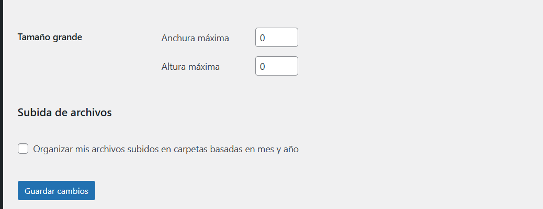Image resolution: width=543 pixels, height=209 pixels.
Task: Click the dark admin sidebar edge strip
Action: click(1, 104)
